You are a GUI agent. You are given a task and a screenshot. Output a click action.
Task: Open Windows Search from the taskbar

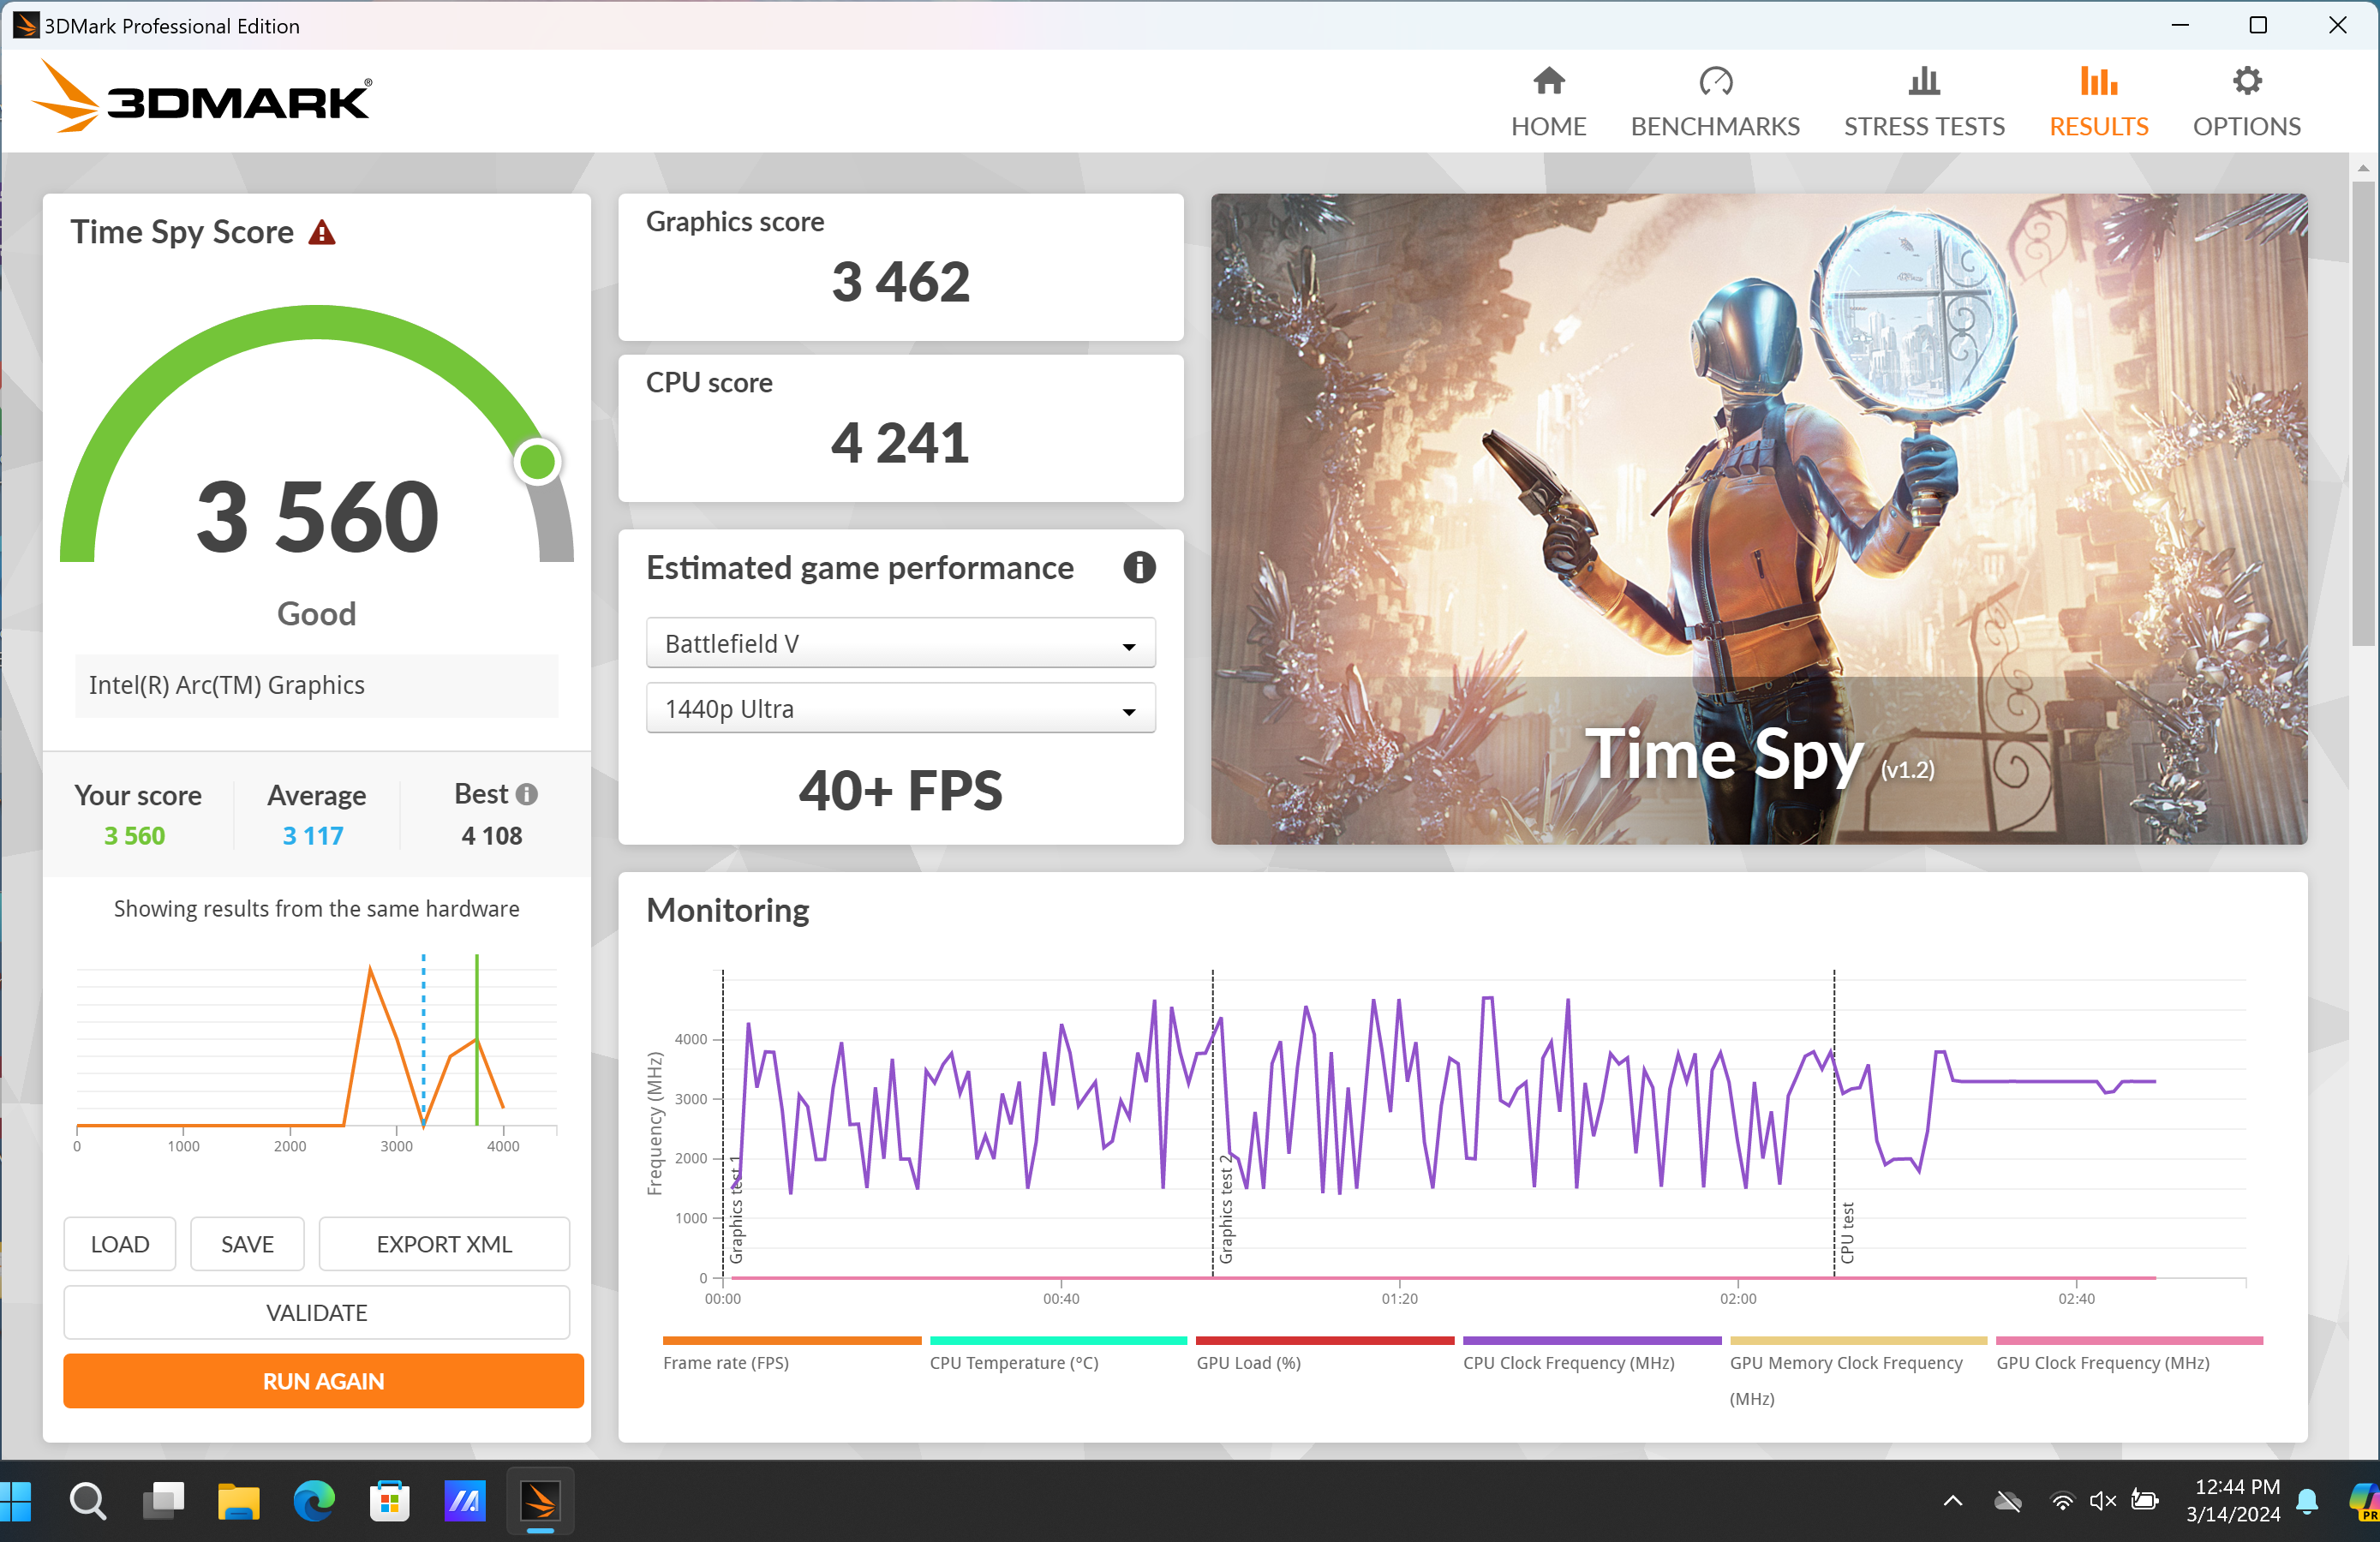coord(88,1500)
